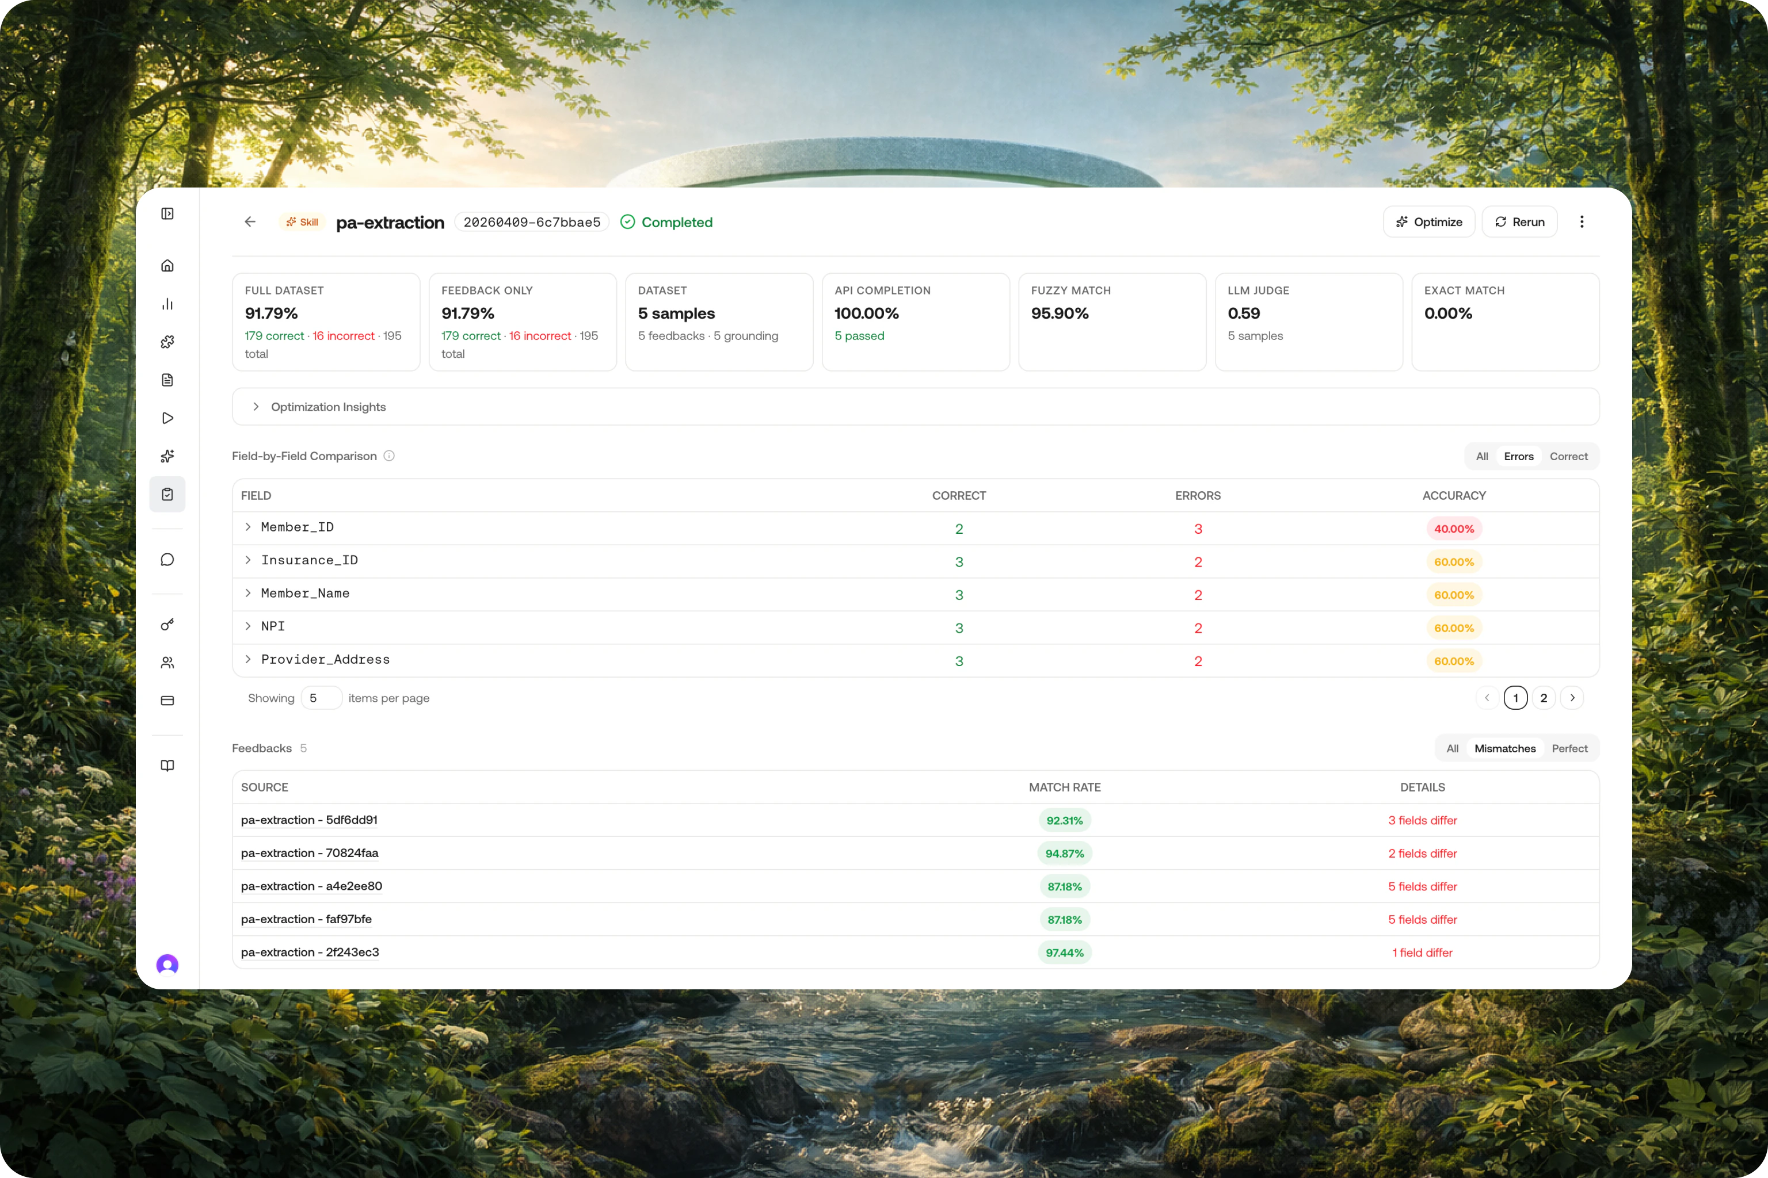Open the Home icon in sidebar
Screen dimensions: 1768x1178
coord(167,266)
